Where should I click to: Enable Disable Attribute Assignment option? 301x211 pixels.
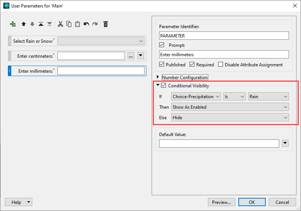tap(221, 64)
